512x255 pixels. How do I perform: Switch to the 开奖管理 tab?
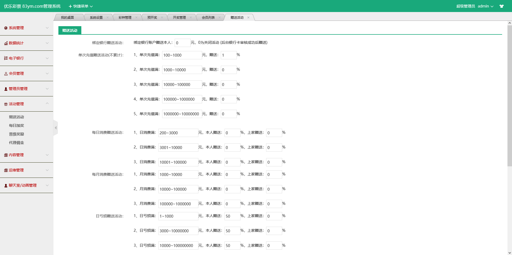coord(179,17)
